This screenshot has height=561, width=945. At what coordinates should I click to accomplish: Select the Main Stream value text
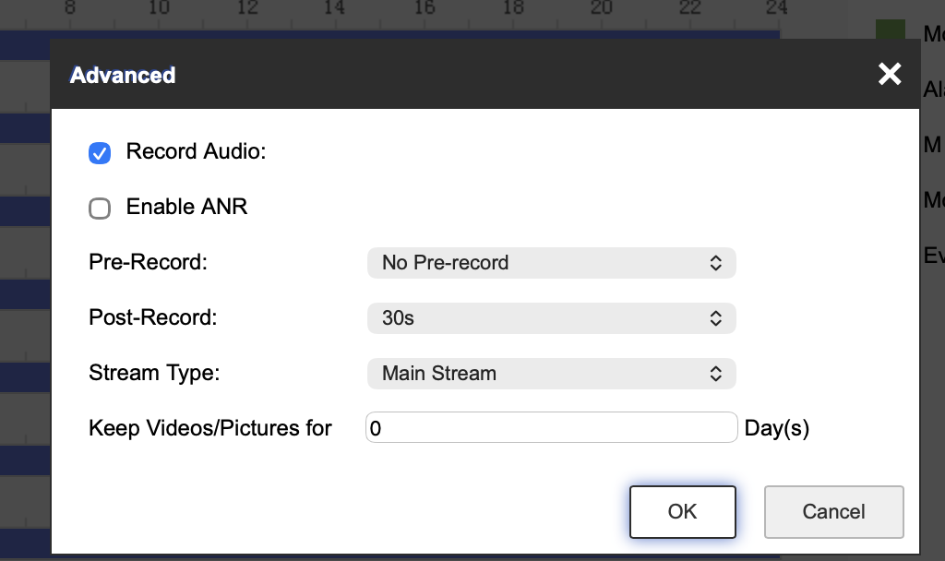[439, 374]
